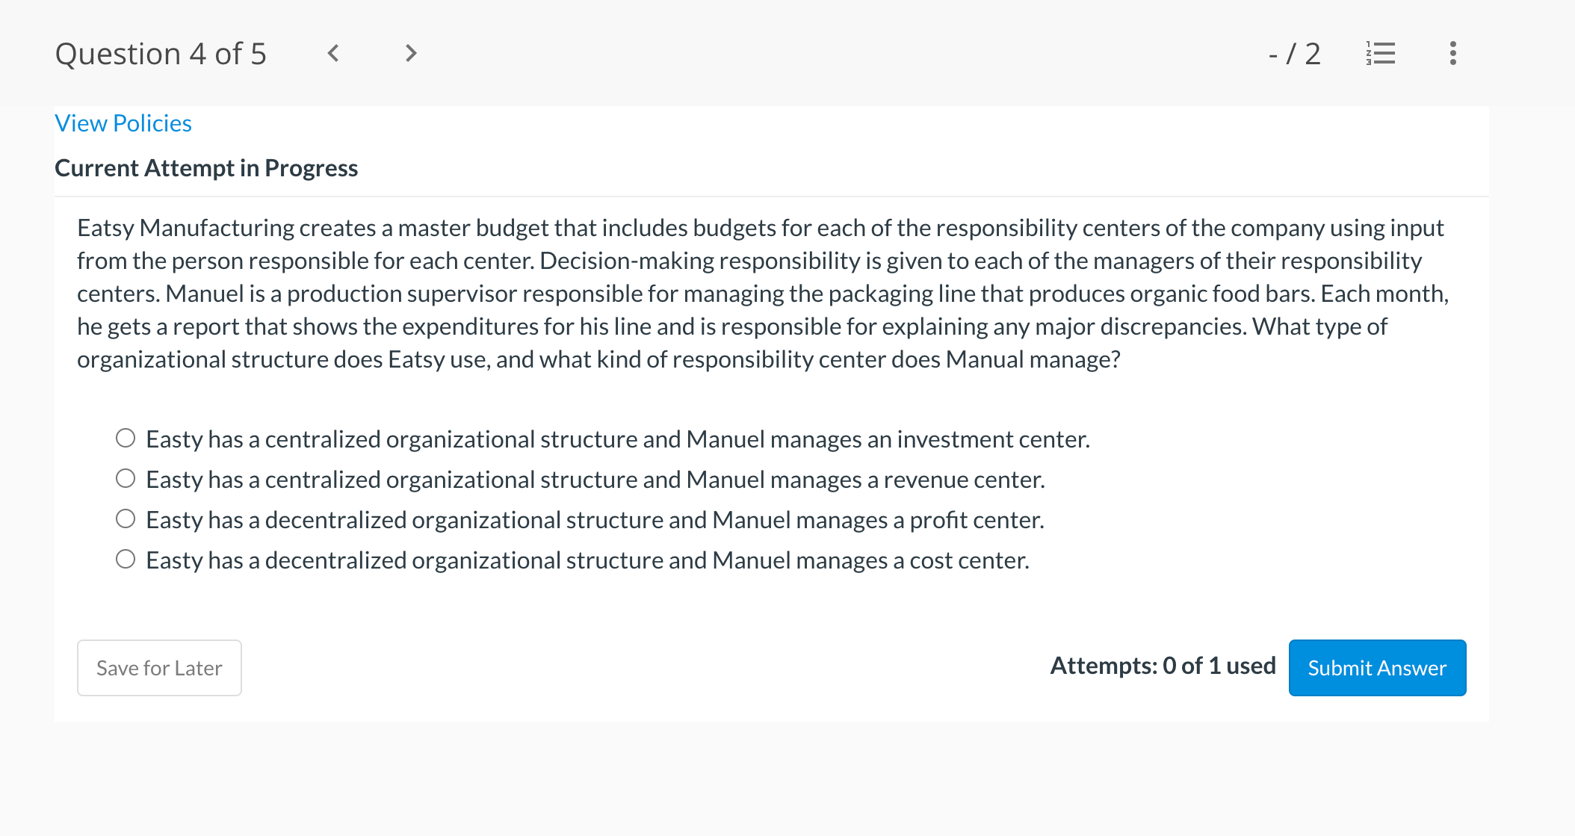This screenshot has width=1575, height=836.
Task: Click the "Attempts: 0 of 1 used" text
Action: [1163, 666]
